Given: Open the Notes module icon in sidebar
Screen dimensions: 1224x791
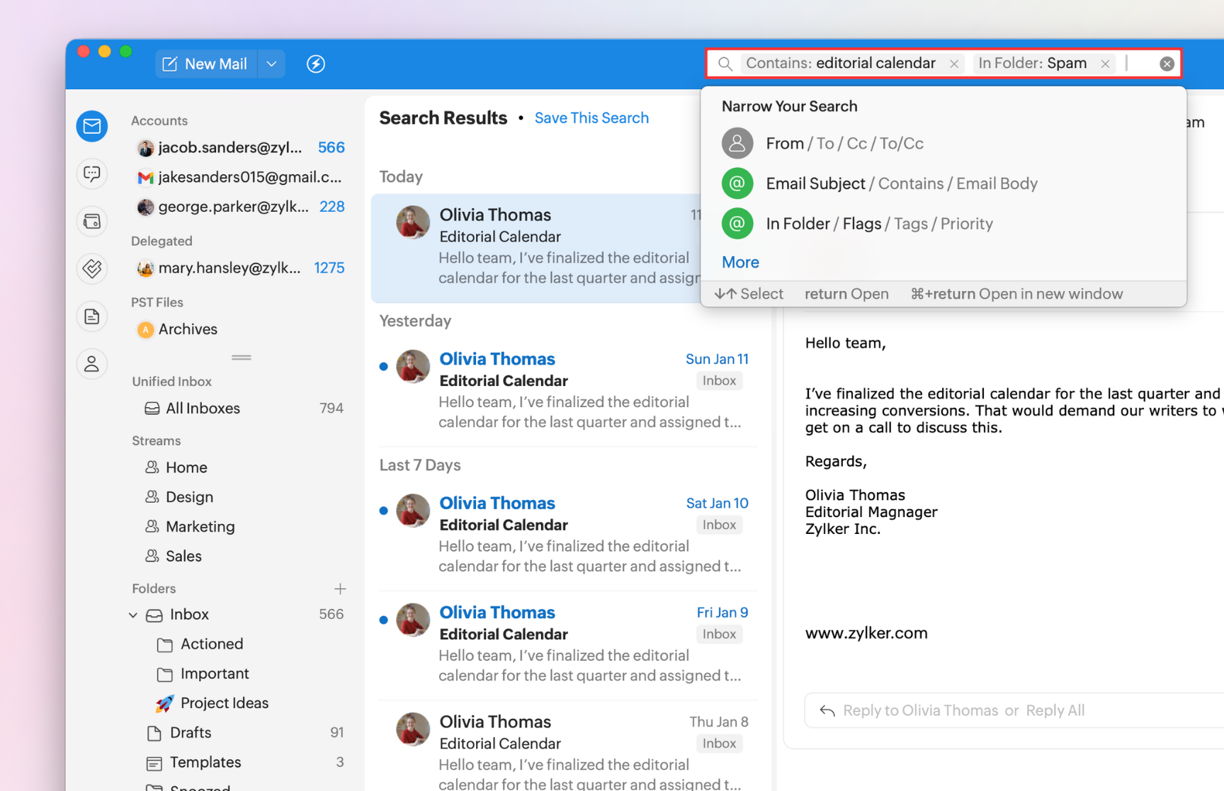Looking at the screenshot, I should click(92, 316).
